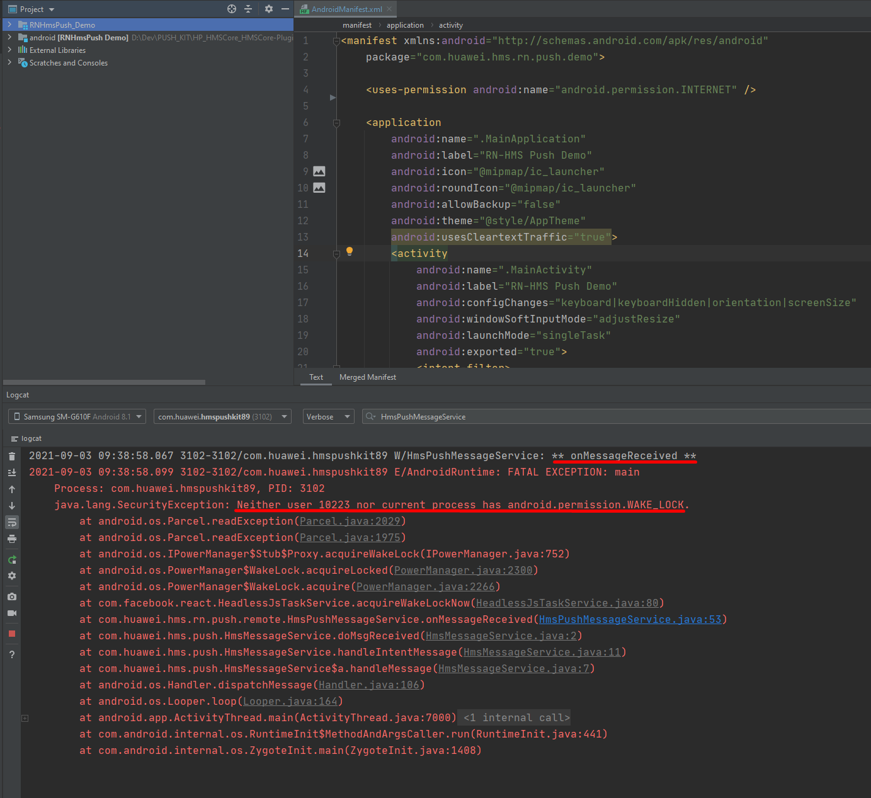Expand the External Libraries node
The height and width of the screenshot is (798, 871).
[9, 50]
